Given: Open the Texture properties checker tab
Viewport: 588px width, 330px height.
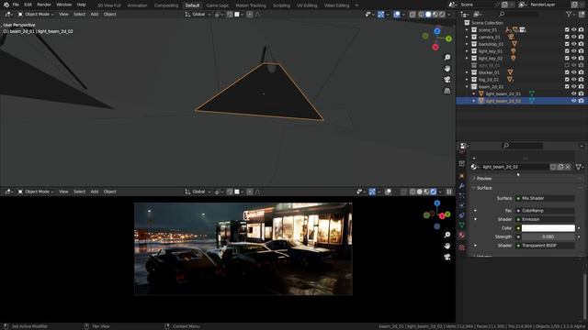Looking at the screenshot, I should click(x=461, y=247).
